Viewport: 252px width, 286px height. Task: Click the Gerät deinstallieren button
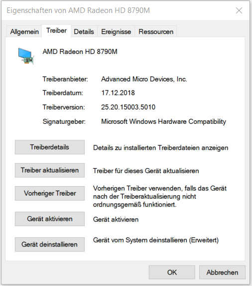50,245
